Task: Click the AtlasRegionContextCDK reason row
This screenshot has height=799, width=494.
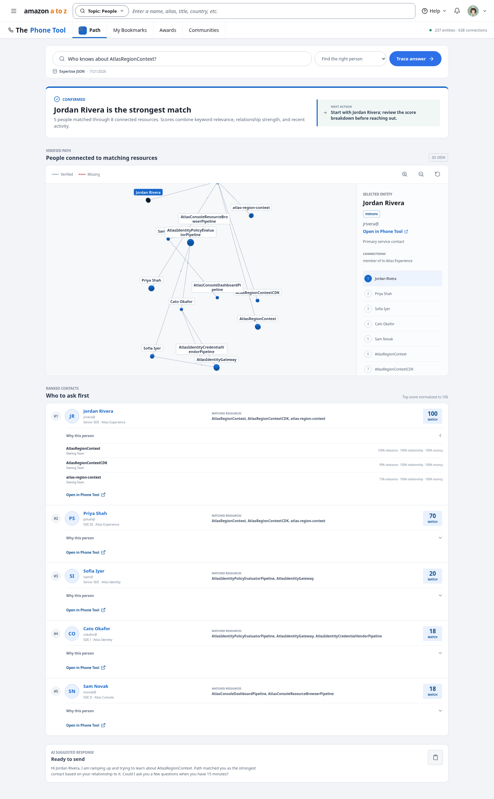Action: pyautogui.click(x=254, y=465)
